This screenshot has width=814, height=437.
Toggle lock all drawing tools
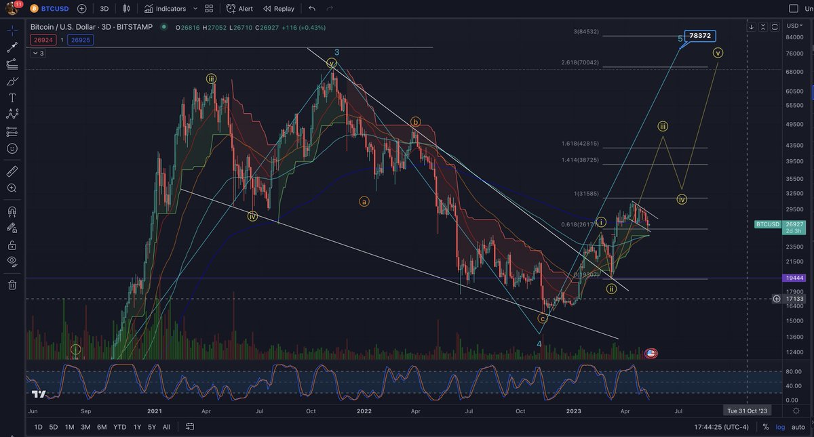12,245
